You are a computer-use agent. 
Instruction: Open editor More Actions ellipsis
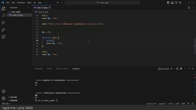193,8
